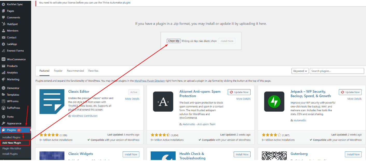Open the WordPress Plugin Directory link
The height and width of the screenshot is (161, 366).
(149, 81)
